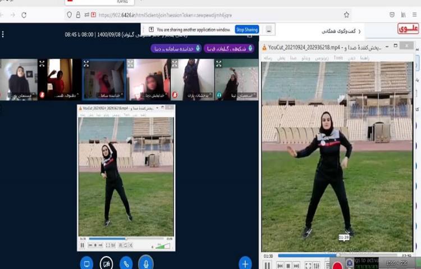The width and height of the screenshot is (421, 269).
Task: Open the name dropdown on the last webcam tile
Action: [x=243, y=95]
